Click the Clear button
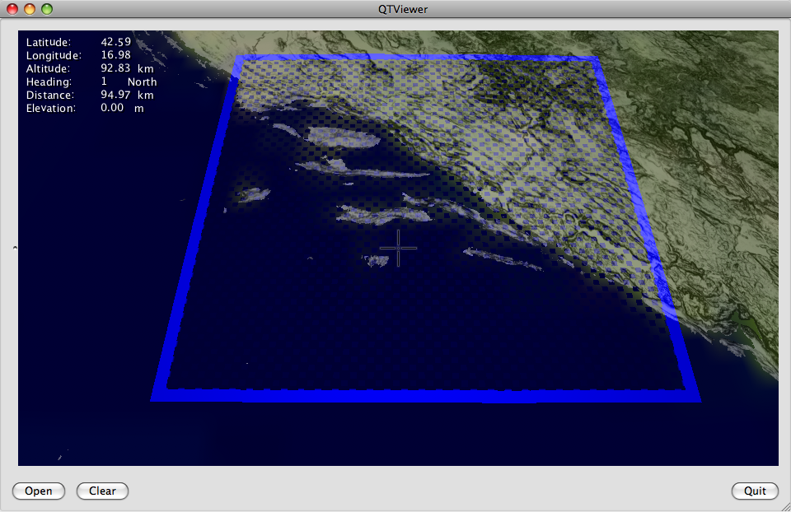Screen dimensions: 791x512 (102, 491)
